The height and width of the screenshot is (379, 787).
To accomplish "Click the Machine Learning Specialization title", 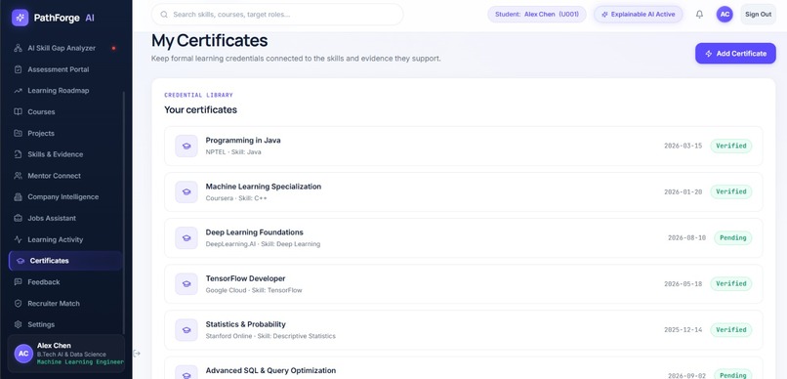I will pyautogui.click(x=263, y=187).
